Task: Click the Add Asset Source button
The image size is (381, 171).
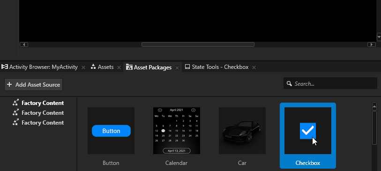Action: point(34,84)
